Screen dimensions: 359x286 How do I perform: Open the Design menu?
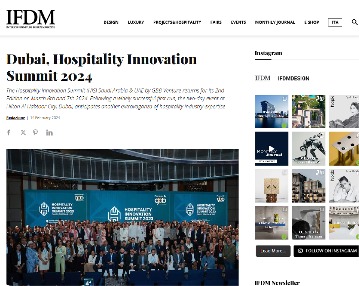click(111, 22)
